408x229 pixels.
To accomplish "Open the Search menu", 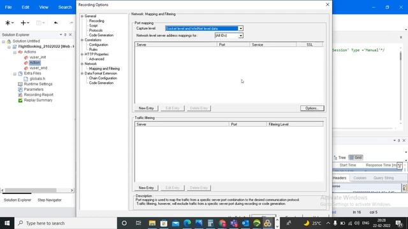I will coord(65,7).
